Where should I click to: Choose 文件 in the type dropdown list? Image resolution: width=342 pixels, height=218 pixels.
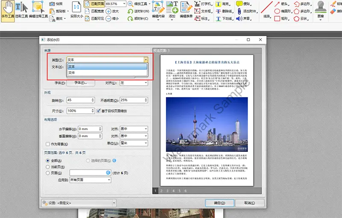[107, 73]
